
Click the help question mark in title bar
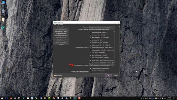114,22
